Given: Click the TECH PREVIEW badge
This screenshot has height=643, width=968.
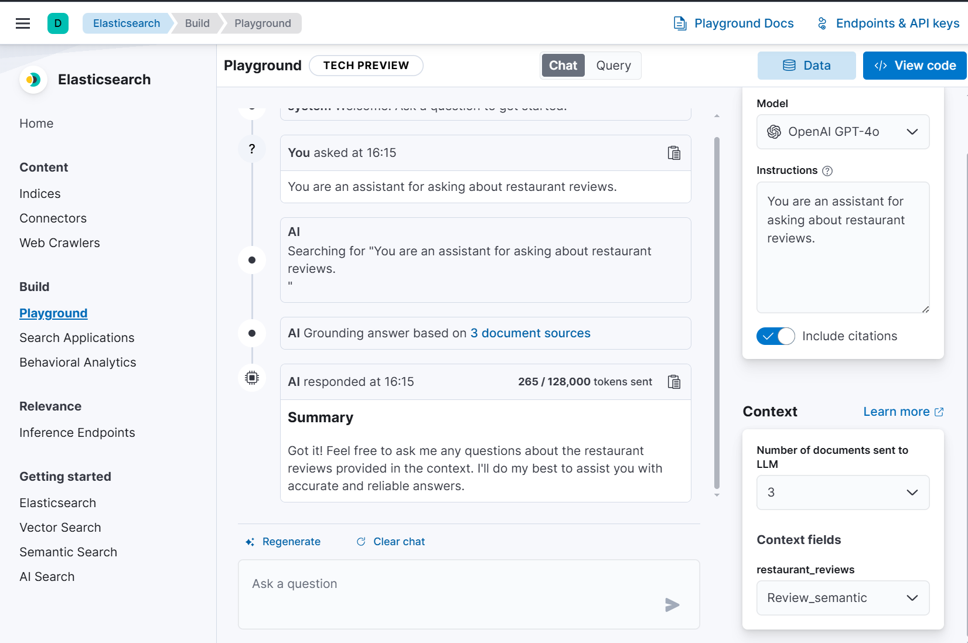Looking at the screenshot, I should coord(366,66).
